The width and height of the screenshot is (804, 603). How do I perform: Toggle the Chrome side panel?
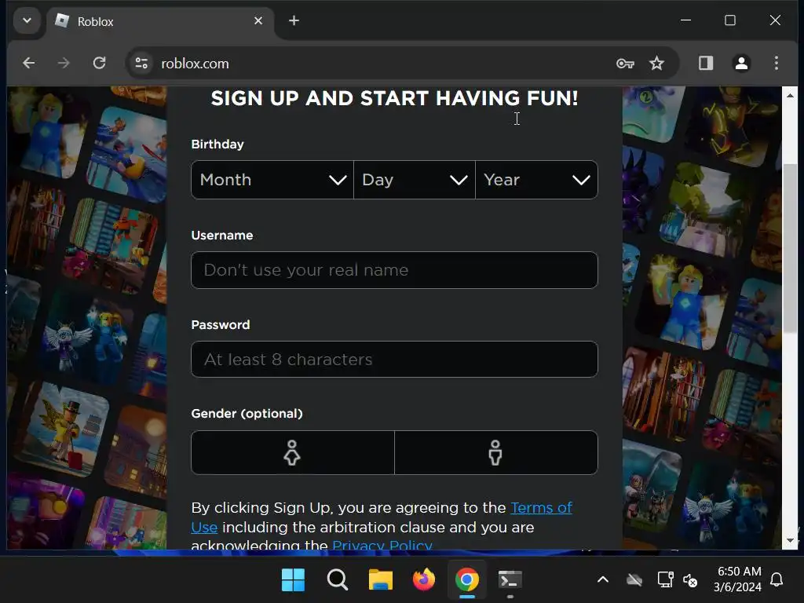click(x=706, y=63)
